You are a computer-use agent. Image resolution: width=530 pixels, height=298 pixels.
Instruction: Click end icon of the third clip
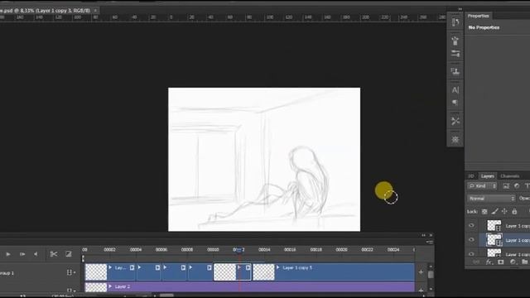tap(183, 267)
